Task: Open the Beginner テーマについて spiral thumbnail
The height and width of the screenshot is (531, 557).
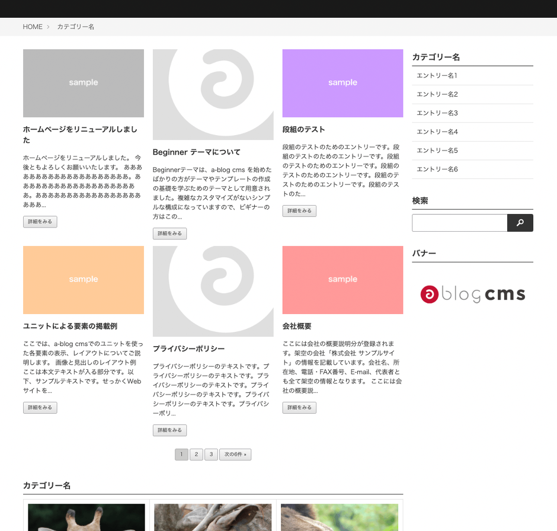Action: pyautogui.click(x=213, y=94)
